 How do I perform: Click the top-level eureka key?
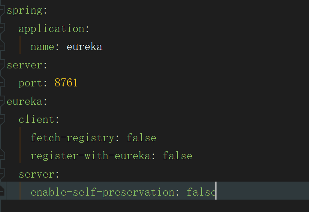[24, 101]
